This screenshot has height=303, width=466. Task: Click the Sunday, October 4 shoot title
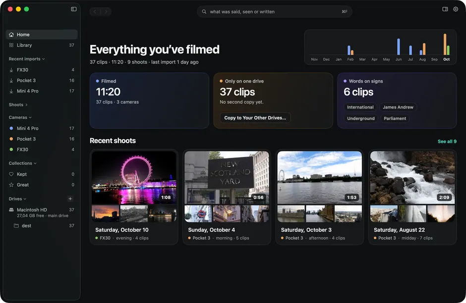point(211,230)
